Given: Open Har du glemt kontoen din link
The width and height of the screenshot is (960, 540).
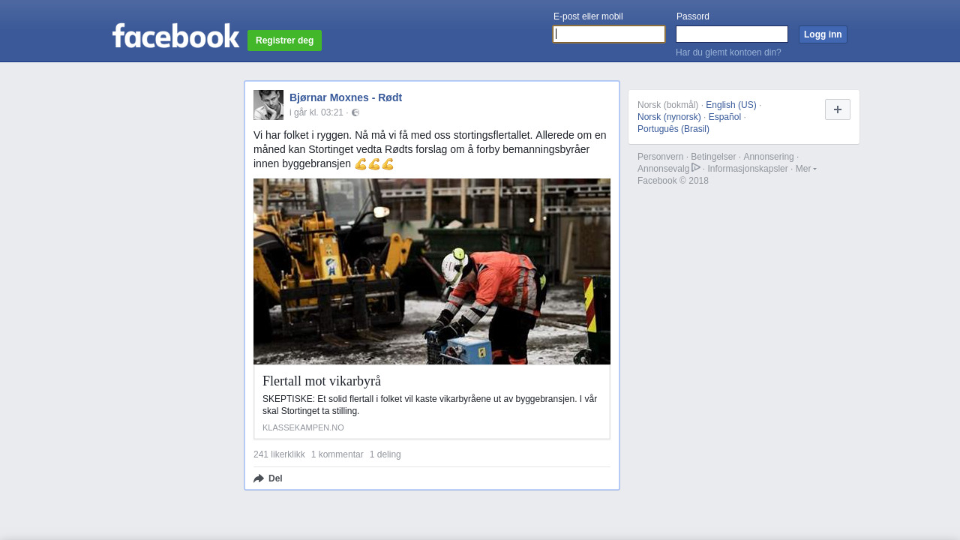Looking at the screenshot, I should tap(728, 52).
